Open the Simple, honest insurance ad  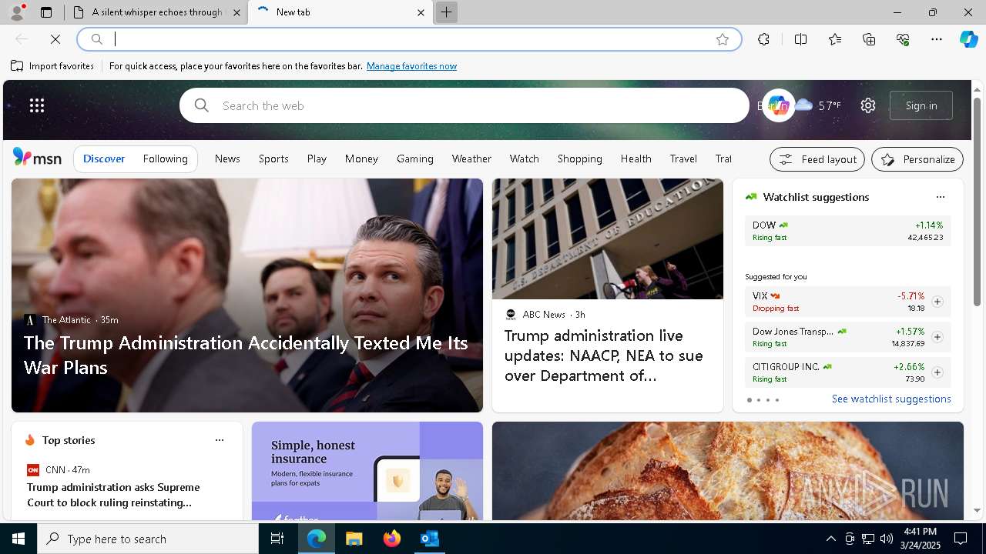click(367, 471)
